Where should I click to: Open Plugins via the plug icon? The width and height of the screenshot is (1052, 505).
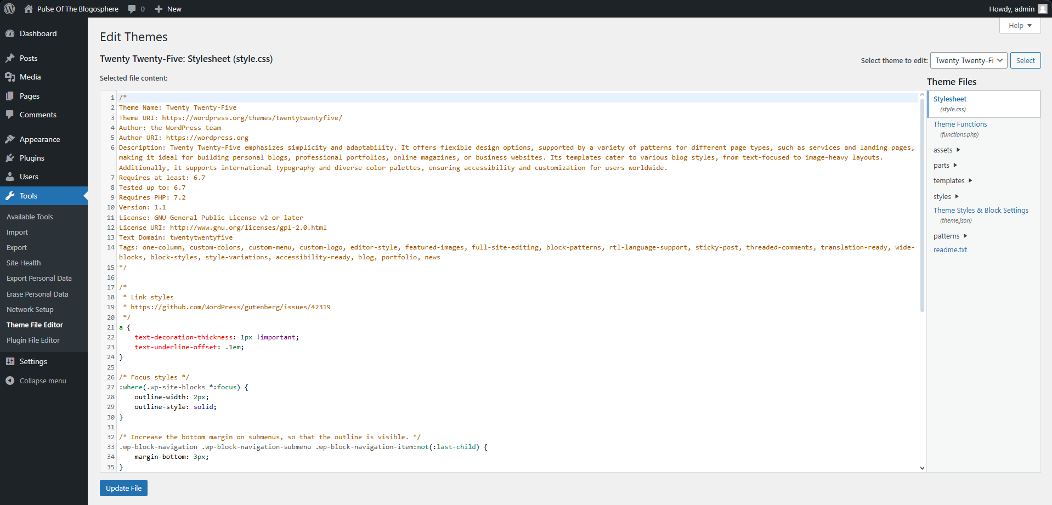point(10,158)
